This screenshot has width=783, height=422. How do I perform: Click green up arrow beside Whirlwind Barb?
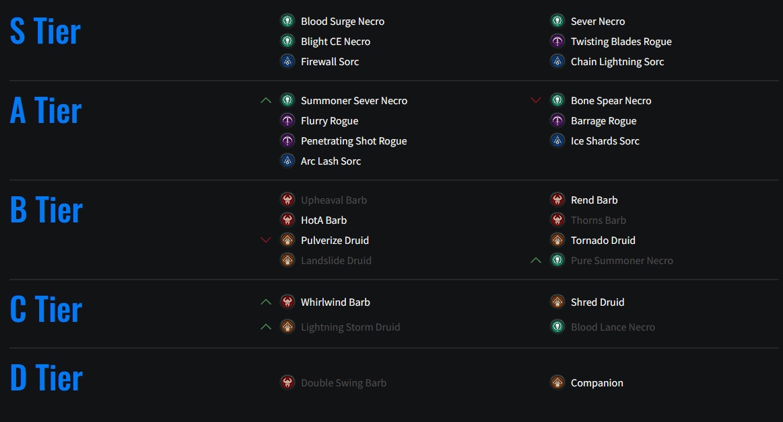tap(266, 302)
